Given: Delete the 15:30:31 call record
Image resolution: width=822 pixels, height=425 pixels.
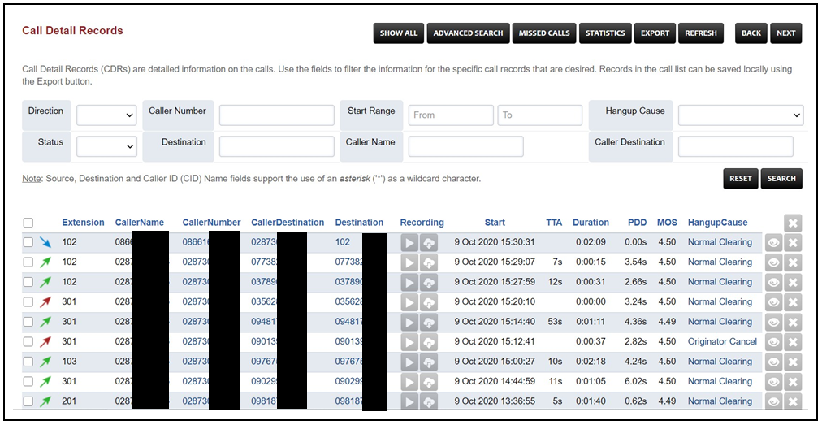Looking at the screenshot, I should 793,242.
